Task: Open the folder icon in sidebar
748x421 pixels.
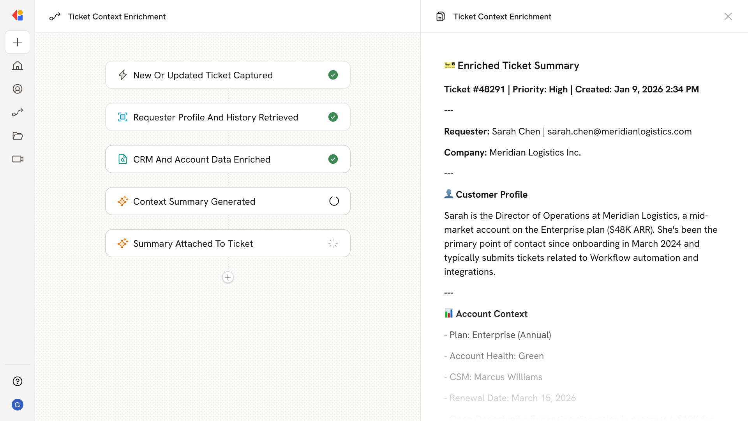Action: [x=18, y=136]
